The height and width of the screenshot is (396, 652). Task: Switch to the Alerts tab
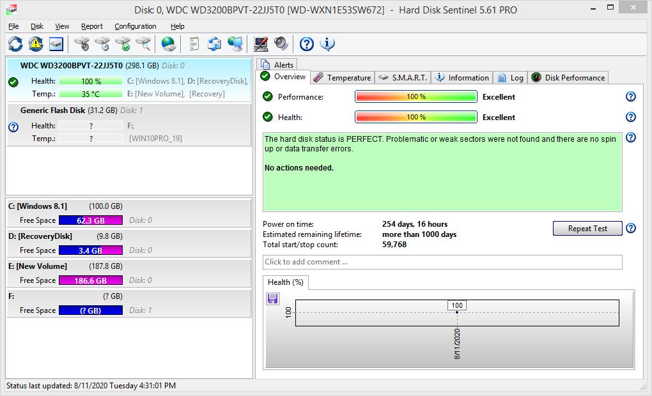[x=277, y=65]
